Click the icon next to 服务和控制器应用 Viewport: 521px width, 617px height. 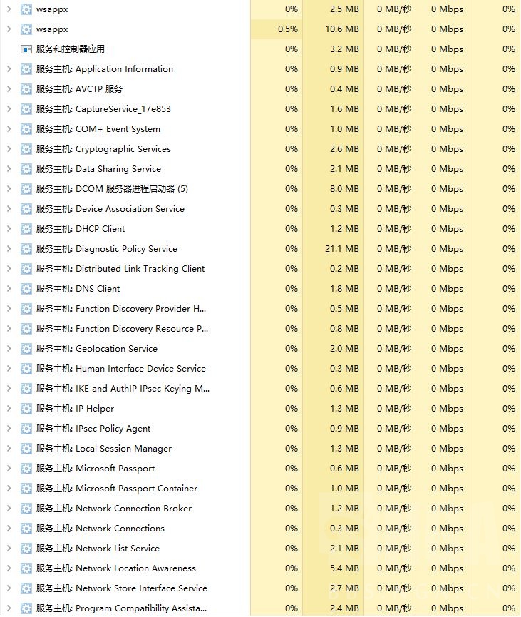point(26,49)
